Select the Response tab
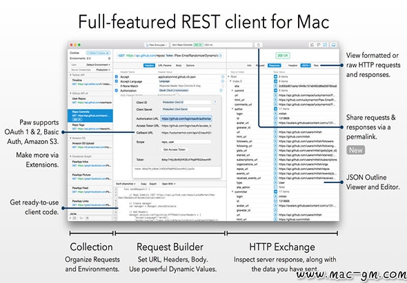Viewport: 407px width, 283px height. tap(274, 65)
